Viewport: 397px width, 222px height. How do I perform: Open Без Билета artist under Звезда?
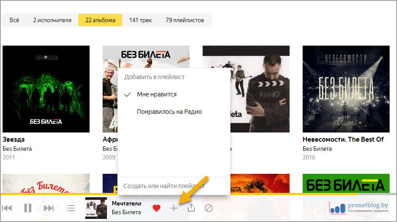click(x=17, y=149)
